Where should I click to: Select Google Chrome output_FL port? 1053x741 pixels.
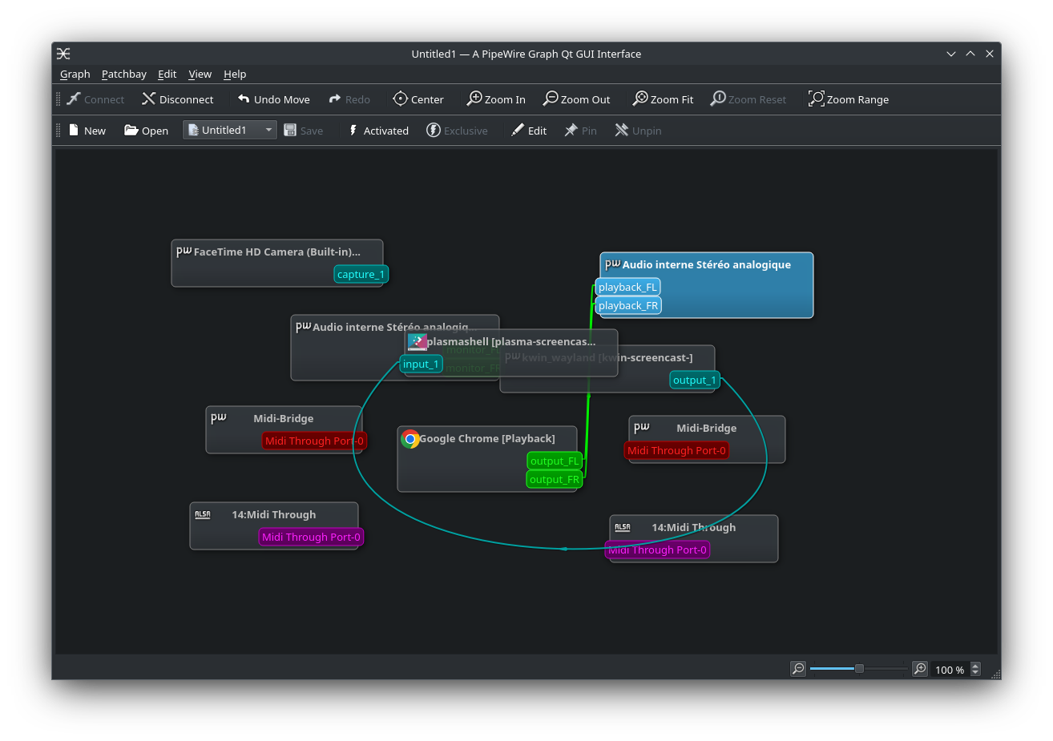[x=555, y=461]
